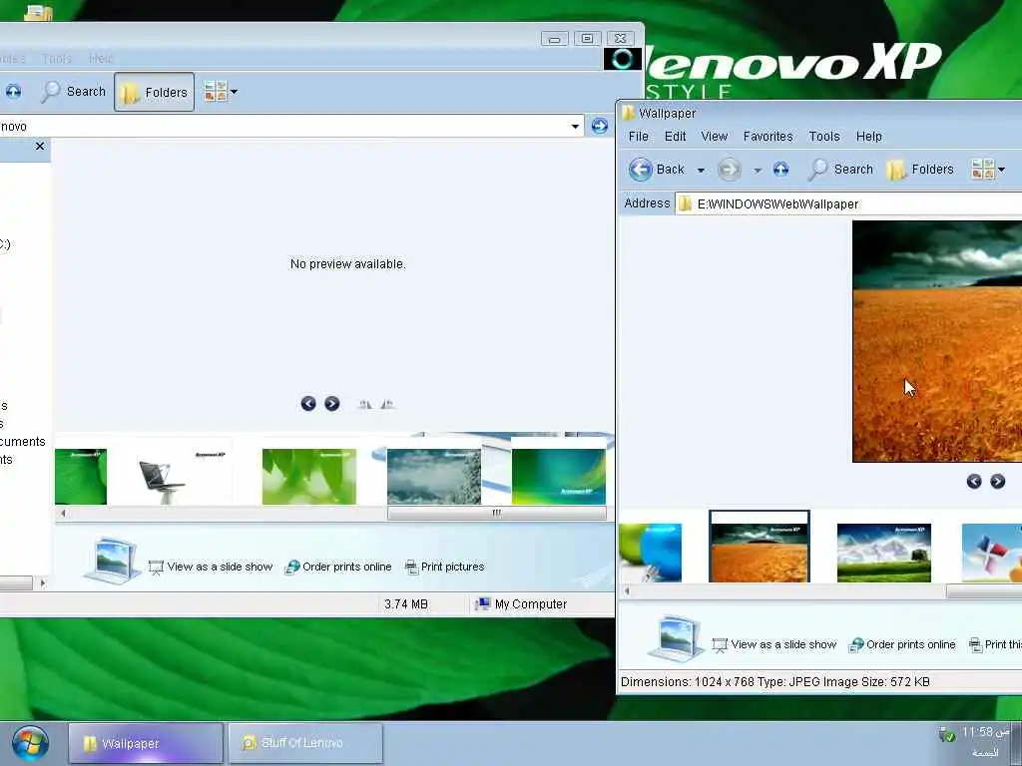Click Lenovo window filmstrip scrollbar thumb

coord(497,514)
